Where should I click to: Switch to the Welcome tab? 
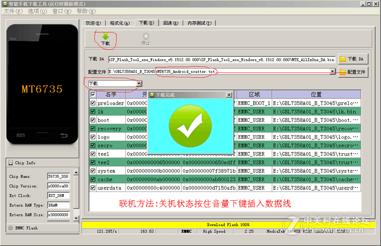click(93, 23)
